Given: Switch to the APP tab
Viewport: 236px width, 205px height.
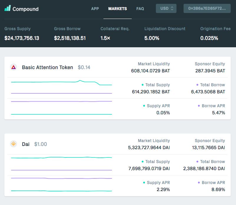Looking at the screenshot, I should click(x=95, y=9).
